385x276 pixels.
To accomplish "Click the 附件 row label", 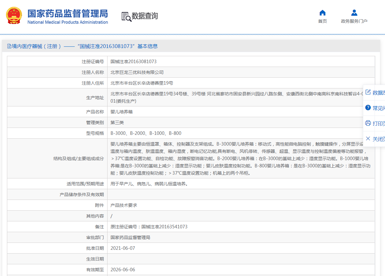I will (99, 205).
